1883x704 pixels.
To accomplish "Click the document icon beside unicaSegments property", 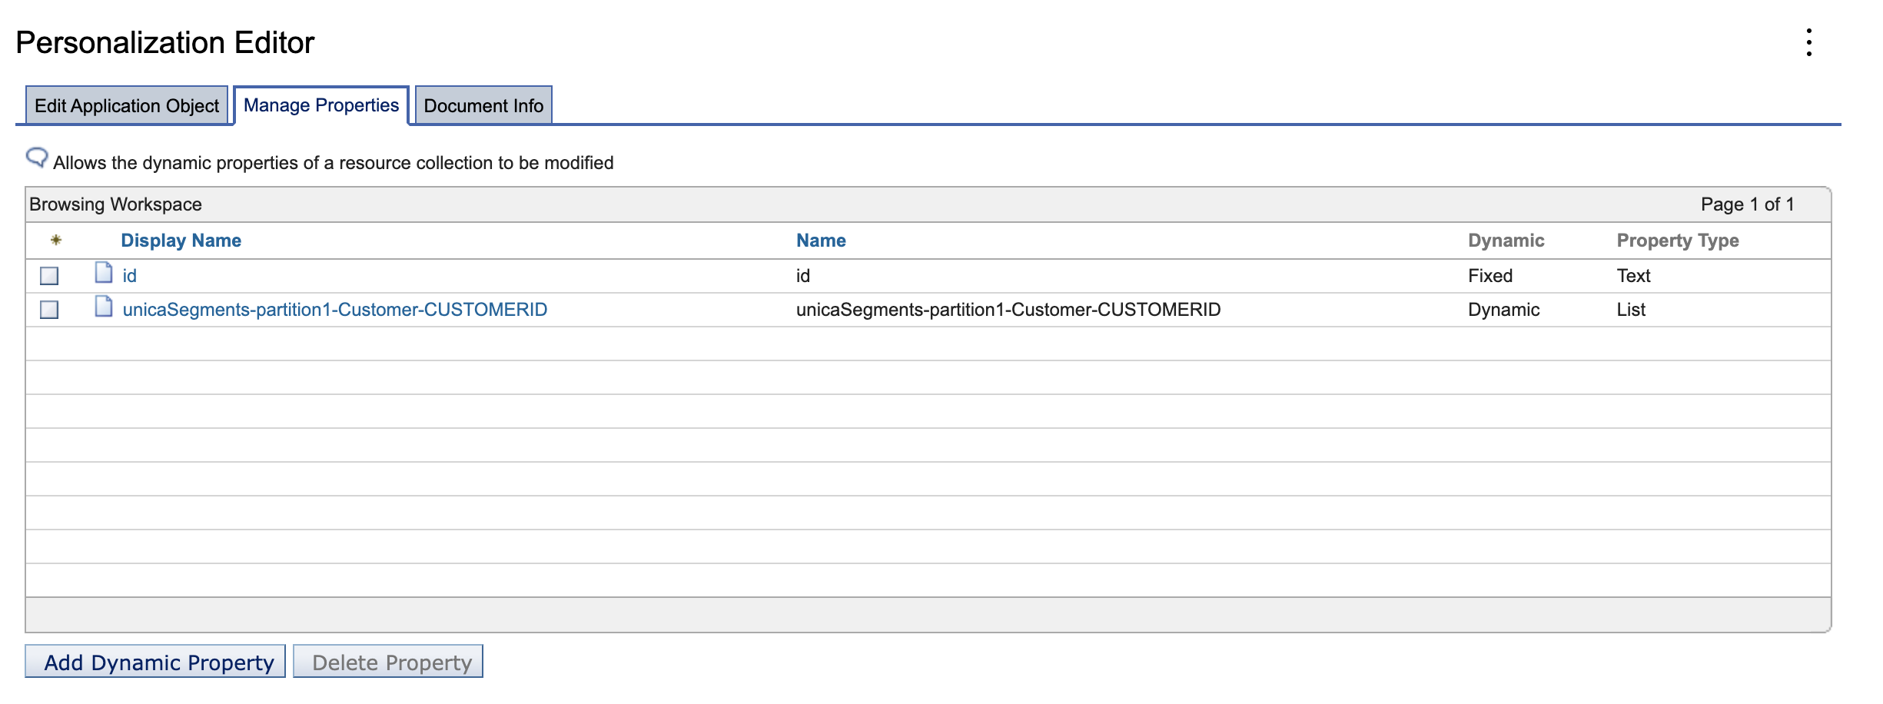I will [x=104, y=309].
